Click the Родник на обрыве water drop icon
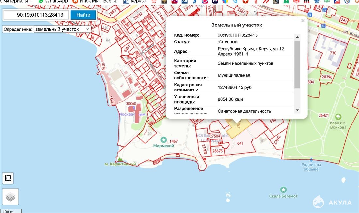Viewport: 359px width, 213px height. 311,160
